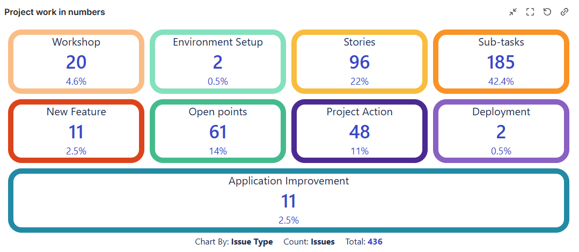579x252 pixels.
Task: Refresh the gadget data
Action: click(547, 12)
